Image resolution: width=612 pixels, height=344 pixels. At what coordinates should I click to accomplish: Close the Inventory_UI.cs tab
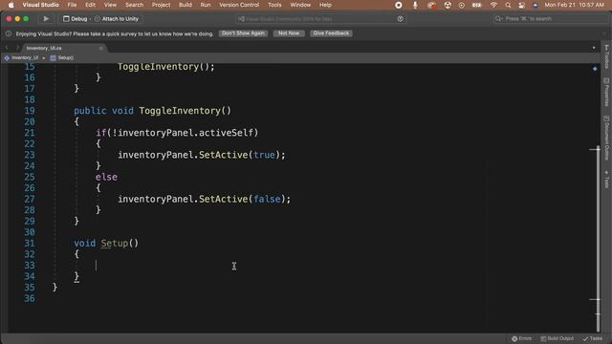tap(101, 48)
